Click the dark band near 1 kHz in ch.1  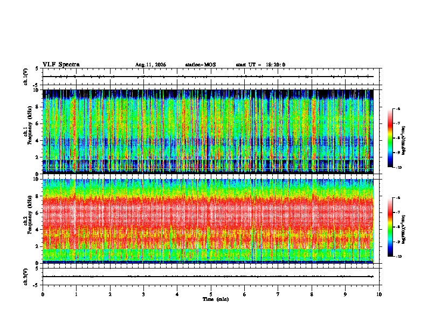point(208,163)
